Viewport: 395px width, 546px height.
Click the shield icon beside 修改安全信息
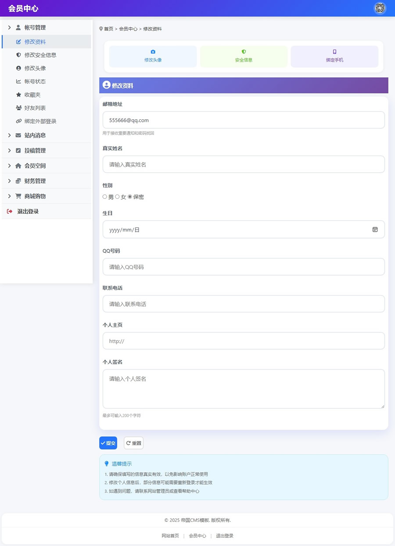click(18, 54)
